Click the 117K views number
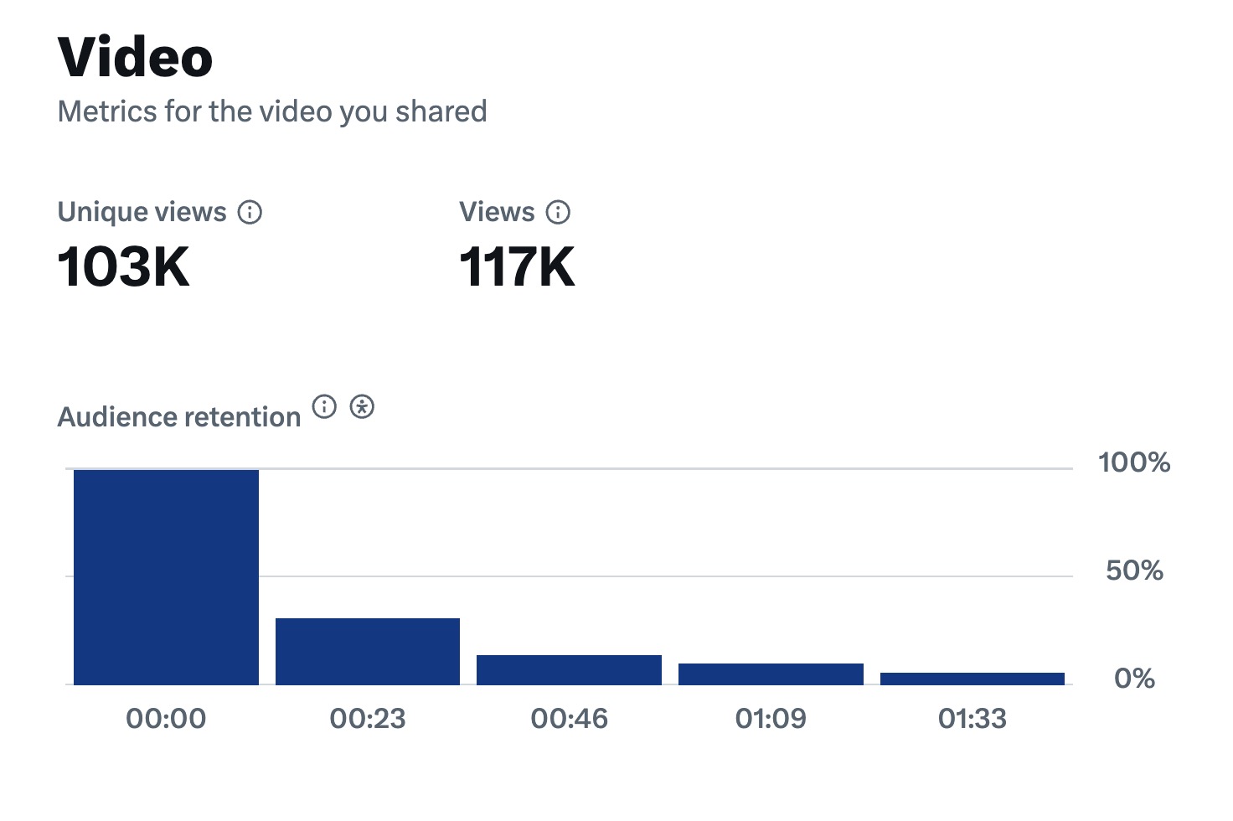This screenshot has width=1233, height=821. tap(517, 267)
